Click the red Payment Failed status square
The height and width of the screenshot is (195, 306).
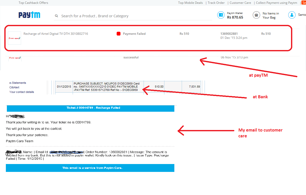pyautogui.click(x=118, y=34)
